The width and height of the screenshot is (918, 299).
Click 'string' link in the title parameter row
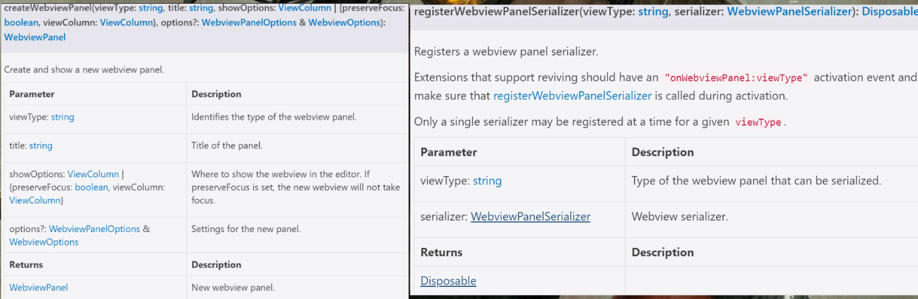(41, 145)
